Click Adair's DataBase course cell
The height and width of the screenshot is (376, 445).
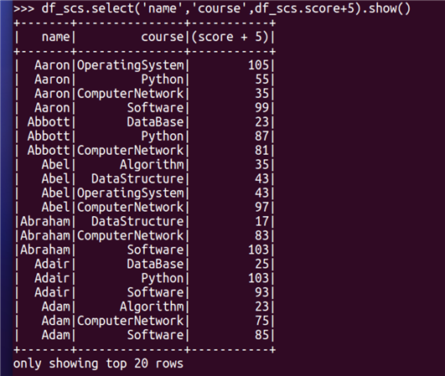(x=155, y=264)
